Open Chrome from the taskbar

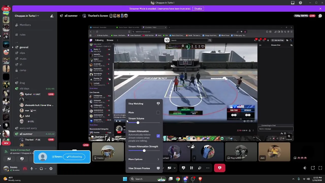[x=178, y=179]
